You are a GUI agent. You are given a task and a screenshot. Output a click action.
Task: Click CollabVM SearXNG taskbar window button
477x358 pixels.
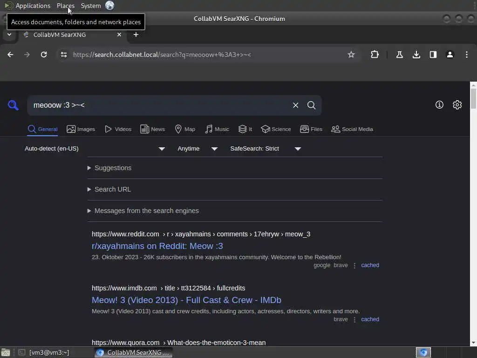pos(133,352)
